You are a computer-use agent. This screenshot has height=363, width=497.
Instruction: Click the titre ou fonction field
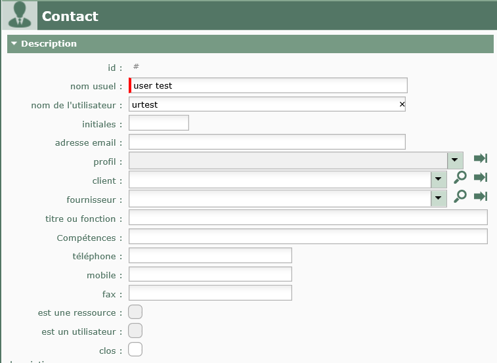[308, 218]
